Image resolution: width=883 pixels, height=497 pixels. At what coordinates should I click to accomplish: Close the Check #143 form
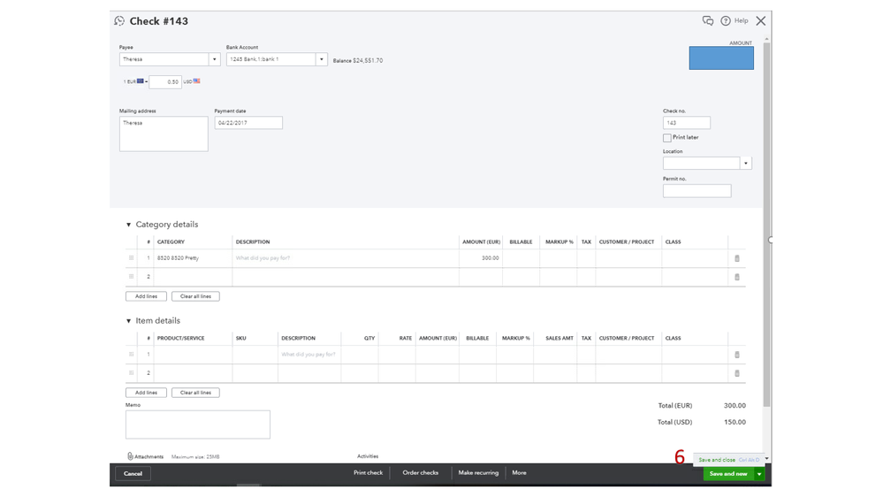761,21
